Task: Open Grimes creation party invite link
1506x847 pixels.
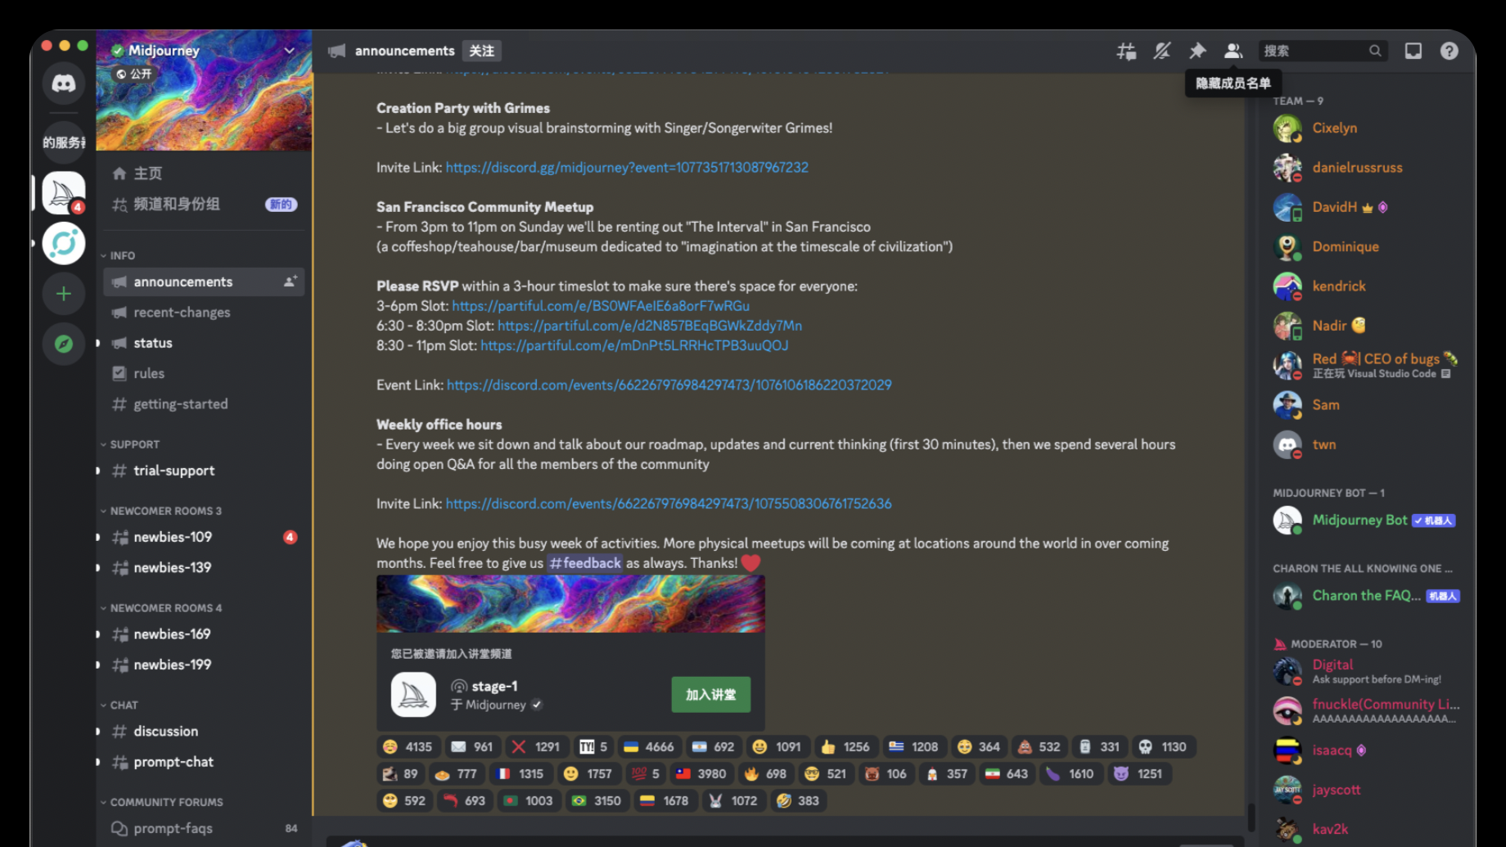Action: 627,167
